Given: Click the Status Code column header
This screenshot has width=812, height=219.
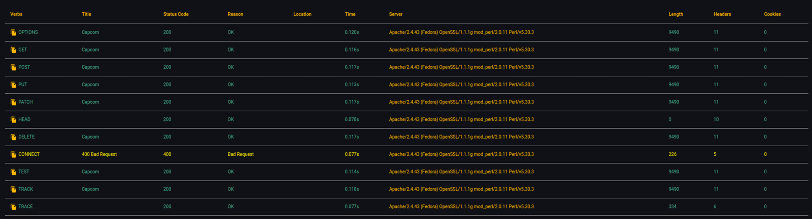Looking at the screenshot, I should tap(176, 14).
